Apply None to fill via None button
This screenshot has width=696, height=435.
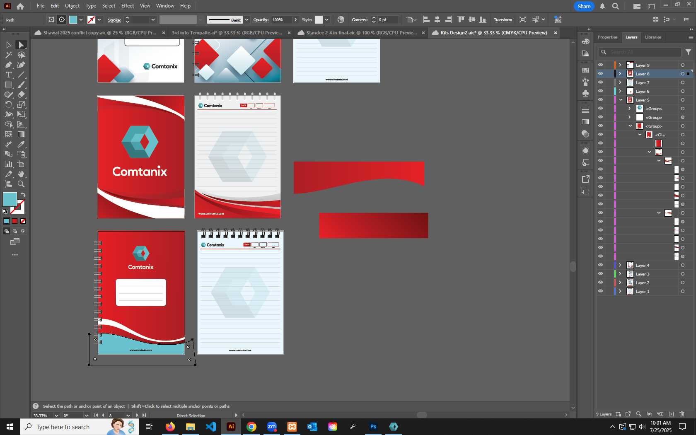click(x=23, y=221)
